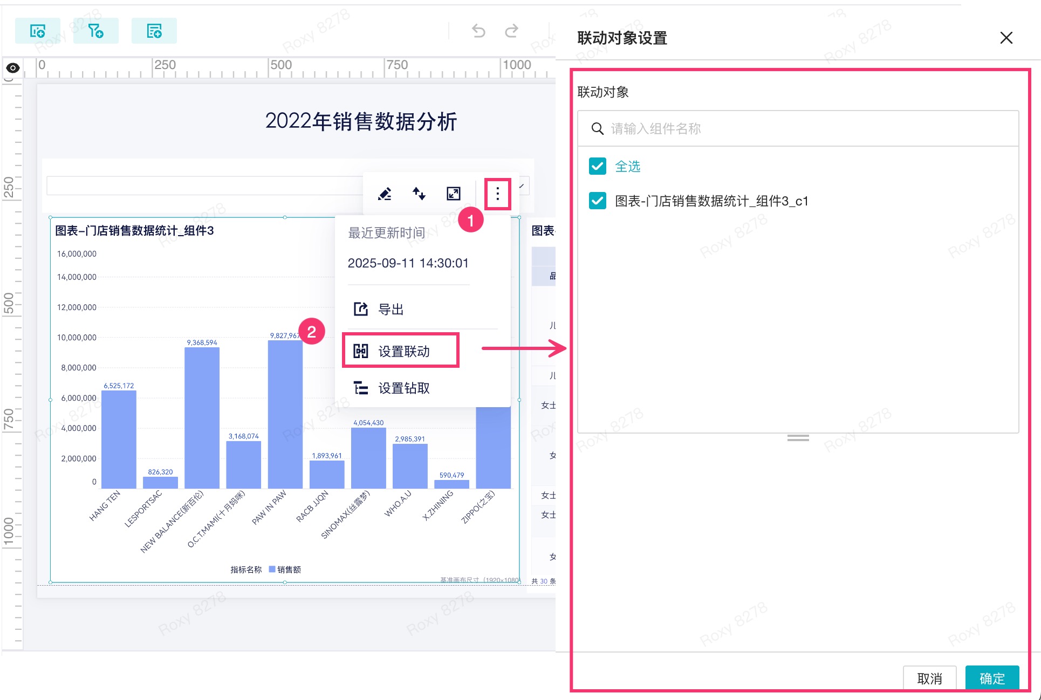Click the add table component icon
This screenshot has height=700, width=1041.
coord(154,31)
